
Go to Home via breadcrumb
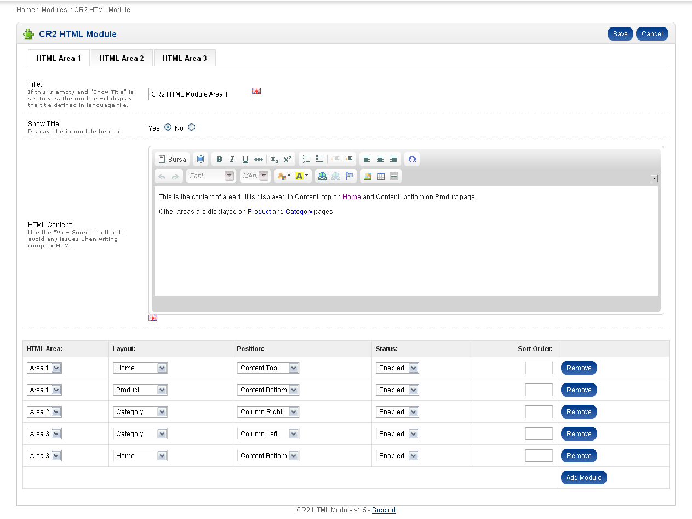click(26, 10)
